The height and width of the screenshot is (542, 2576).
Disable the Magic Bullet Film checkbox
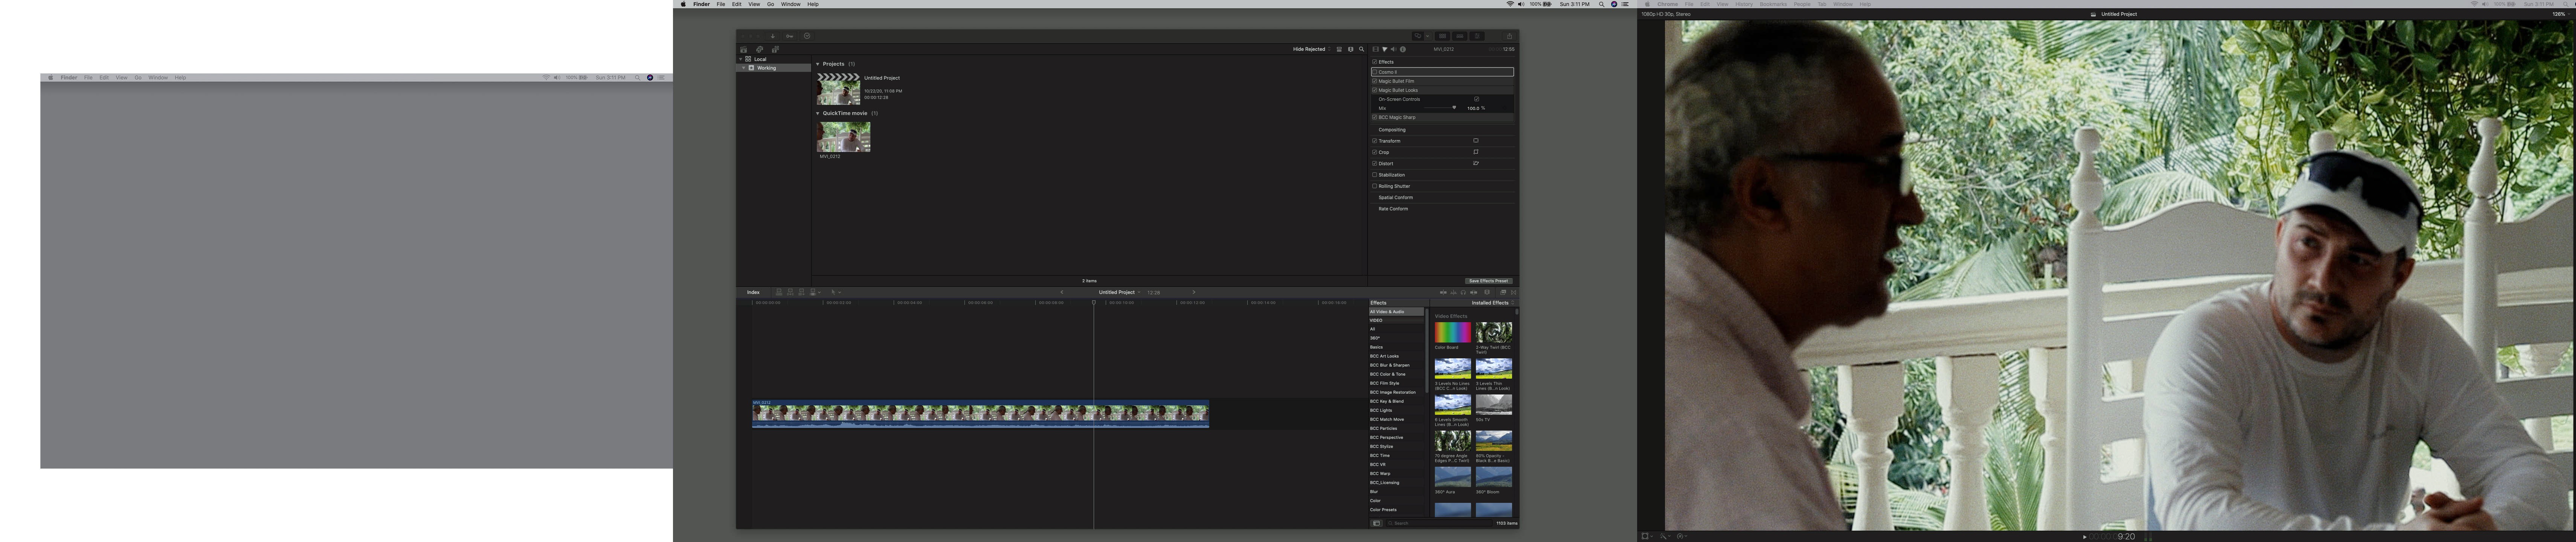point(1375,81)
